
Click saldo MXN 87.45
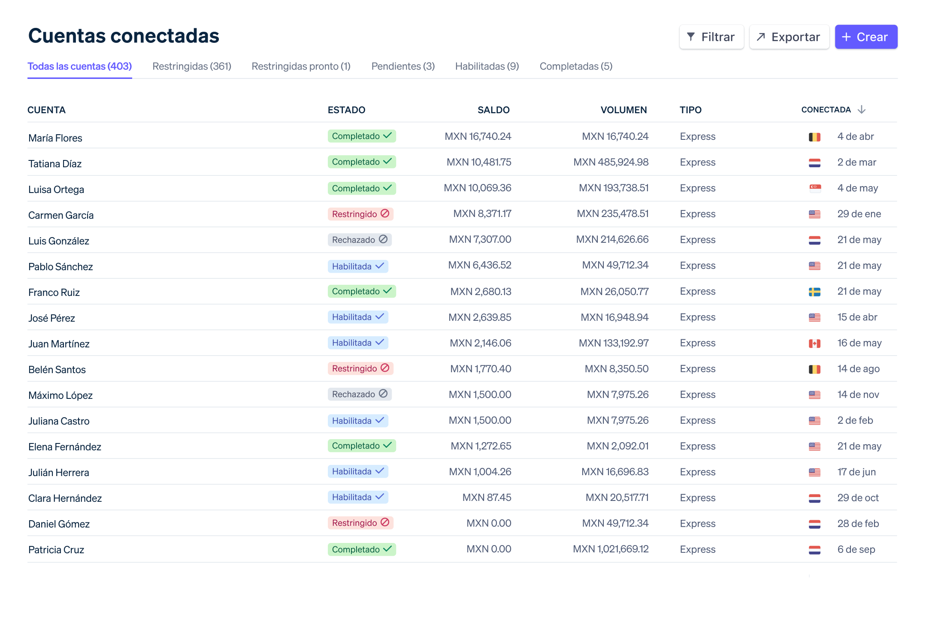487,497
